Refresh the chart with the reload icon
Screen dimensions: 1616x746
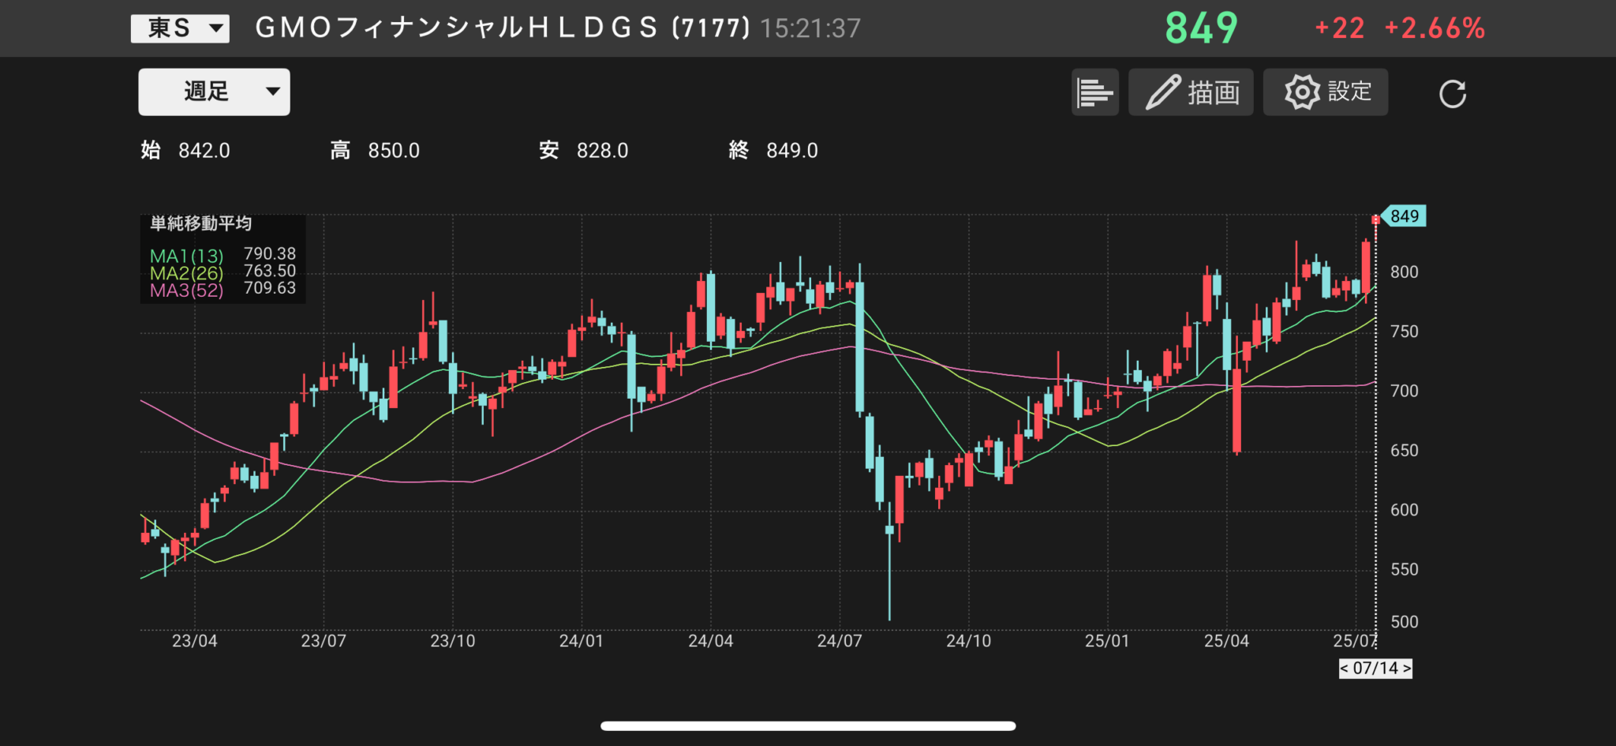point(1453,93)
